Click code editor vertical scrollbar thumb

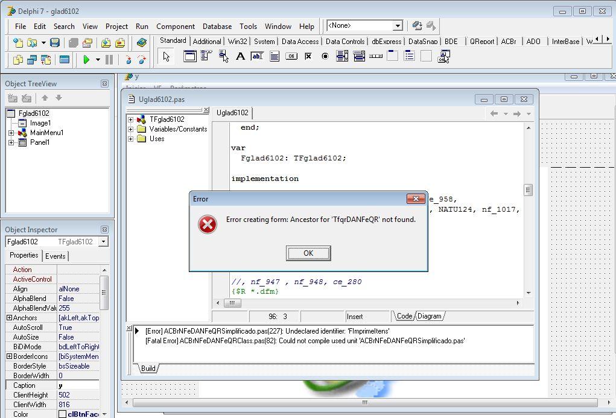click(x=529, y=190)
